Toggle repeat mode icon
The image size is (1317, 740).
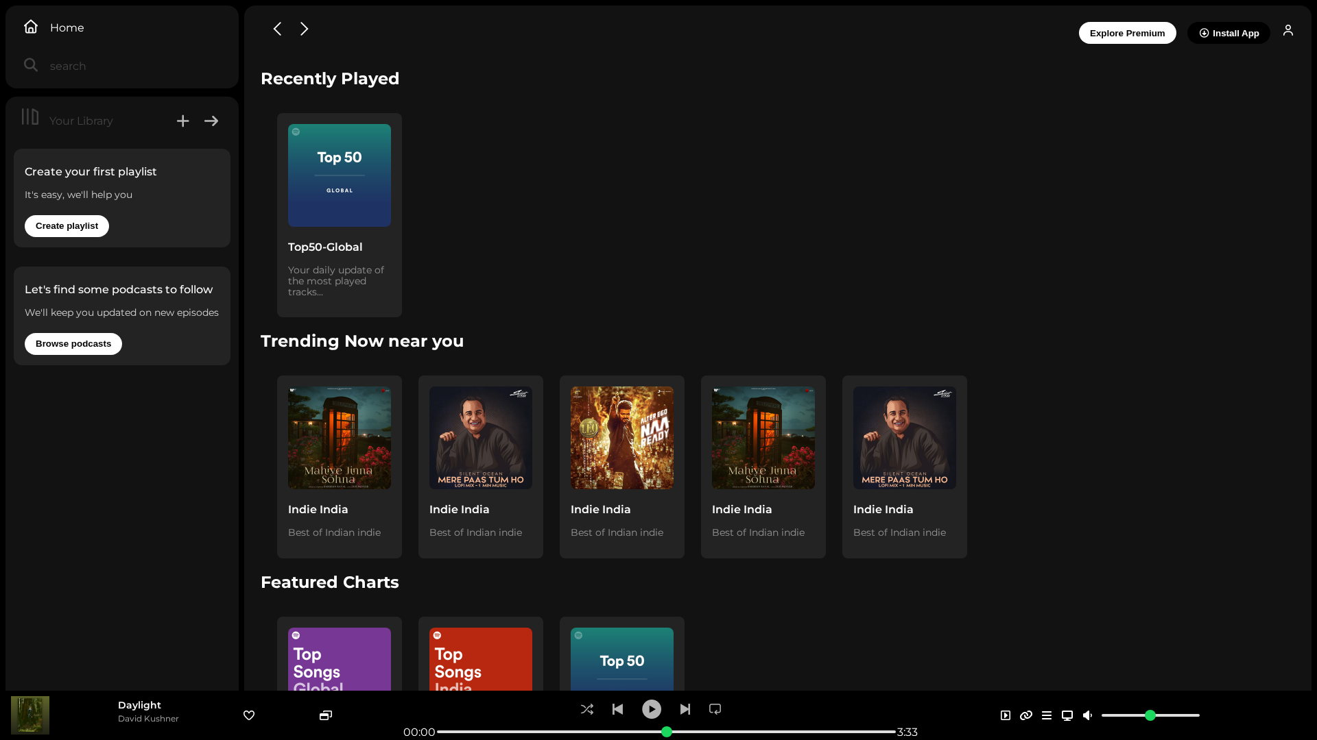tap(715, 709)
